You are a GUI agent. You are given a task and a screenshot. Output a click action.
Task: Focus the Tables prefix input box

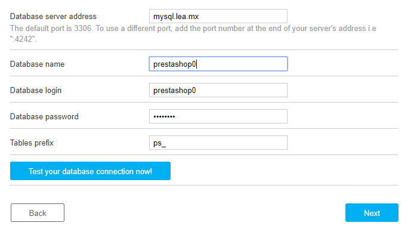[x=218, y=143]
